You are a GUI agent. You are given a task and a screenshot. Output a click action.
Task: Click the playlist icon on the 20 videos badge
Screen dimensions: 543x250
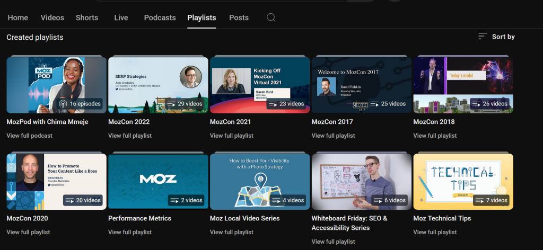tap(69, 200)
